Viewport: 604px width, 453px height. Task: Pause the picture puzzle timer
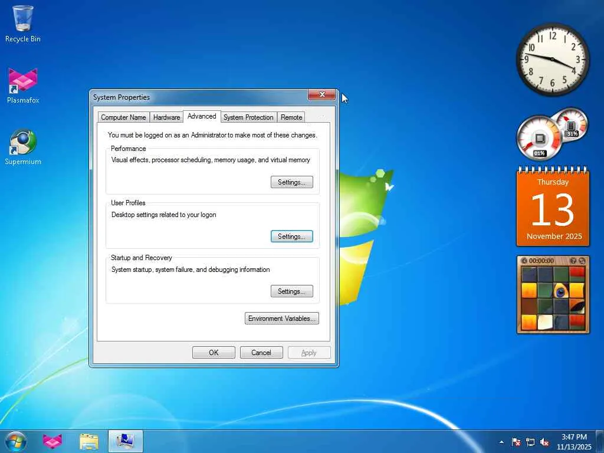pyautogui.click(x=524, y=261)
